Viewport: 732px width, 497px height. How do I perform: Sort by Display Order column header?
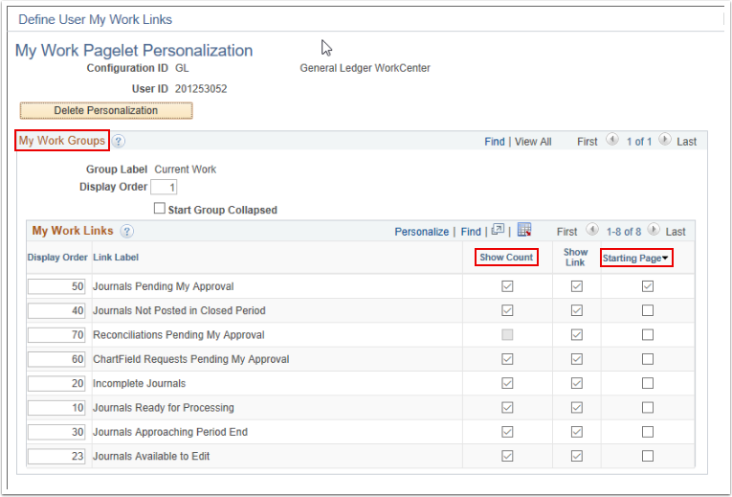(57, 258)
